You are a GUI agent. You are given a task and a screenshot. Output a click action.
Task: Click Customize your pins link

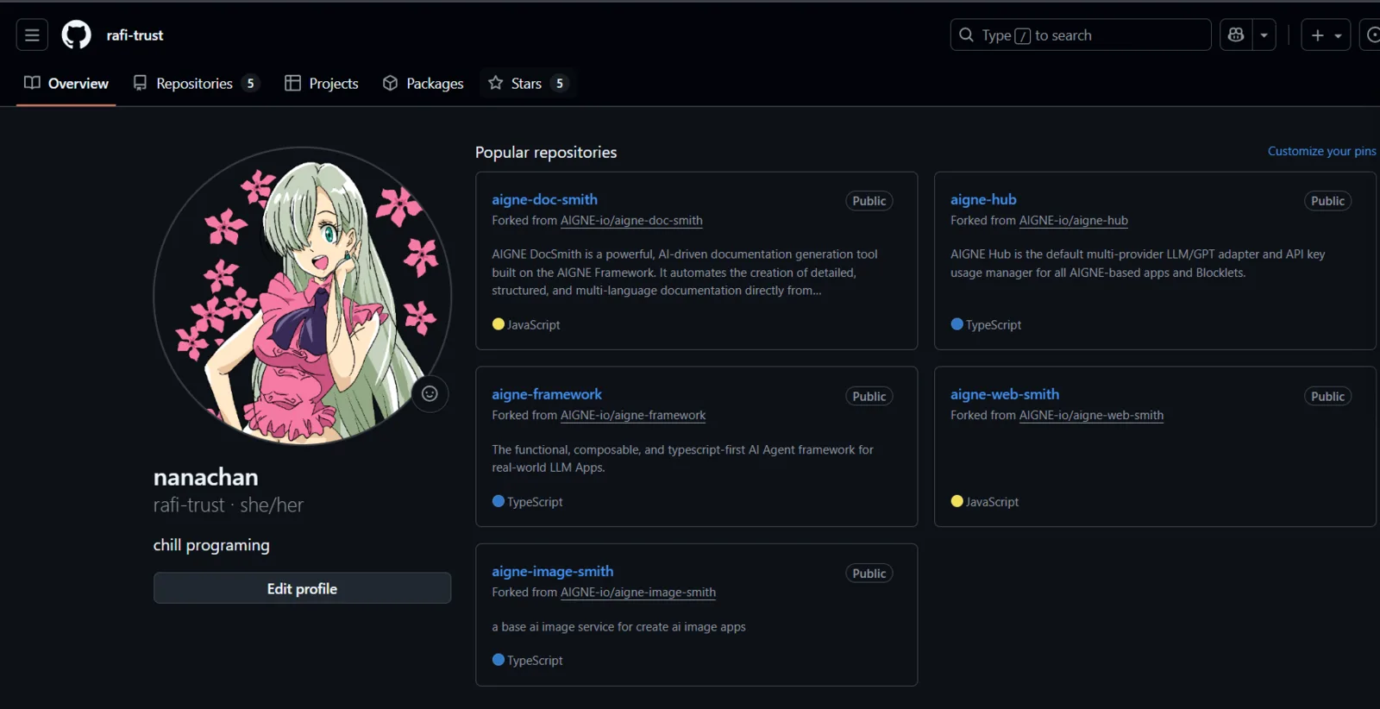coord(1321,151)
